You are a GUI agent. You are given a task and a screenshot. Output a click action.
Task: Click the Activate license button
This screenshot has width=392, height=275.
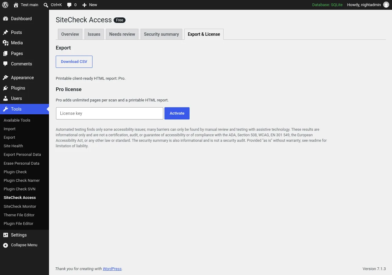tap(177, 113)
